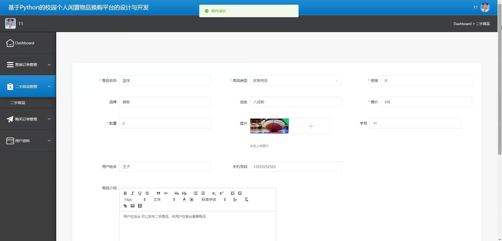Click the 数量 input field

165,123
